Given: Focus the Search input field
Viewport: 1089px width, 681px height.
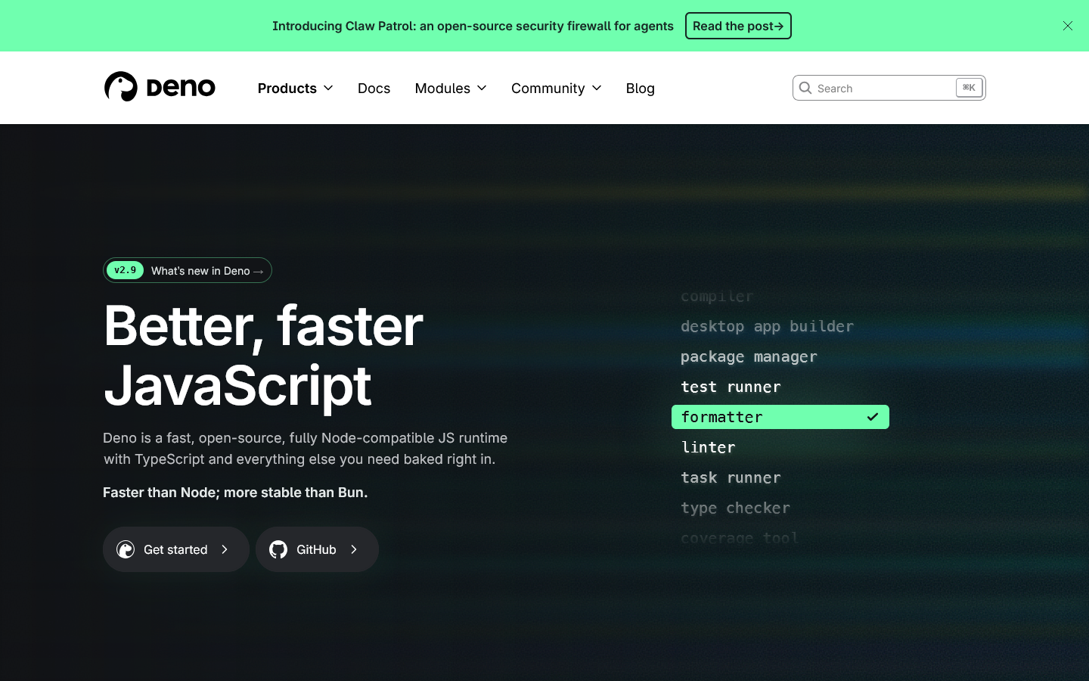Looking at the screenshot, I should pos(889,88).
